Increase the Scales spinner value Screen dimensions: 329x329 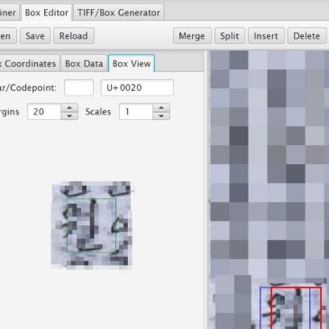click(x=161, y=108)
